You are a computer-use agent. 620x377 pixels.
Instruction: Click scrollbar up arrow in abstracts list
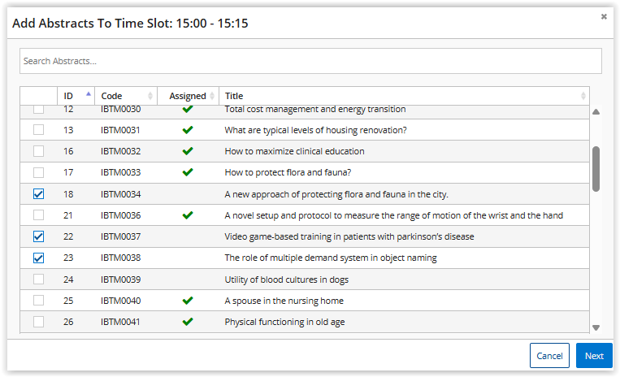point(596,112)
